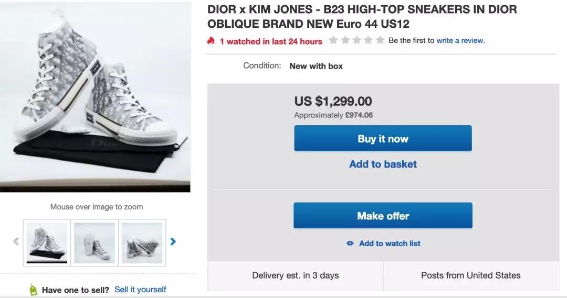Screen dimensions: 567x298
Task: Click the Add to basket link
Action: (383, 164)
